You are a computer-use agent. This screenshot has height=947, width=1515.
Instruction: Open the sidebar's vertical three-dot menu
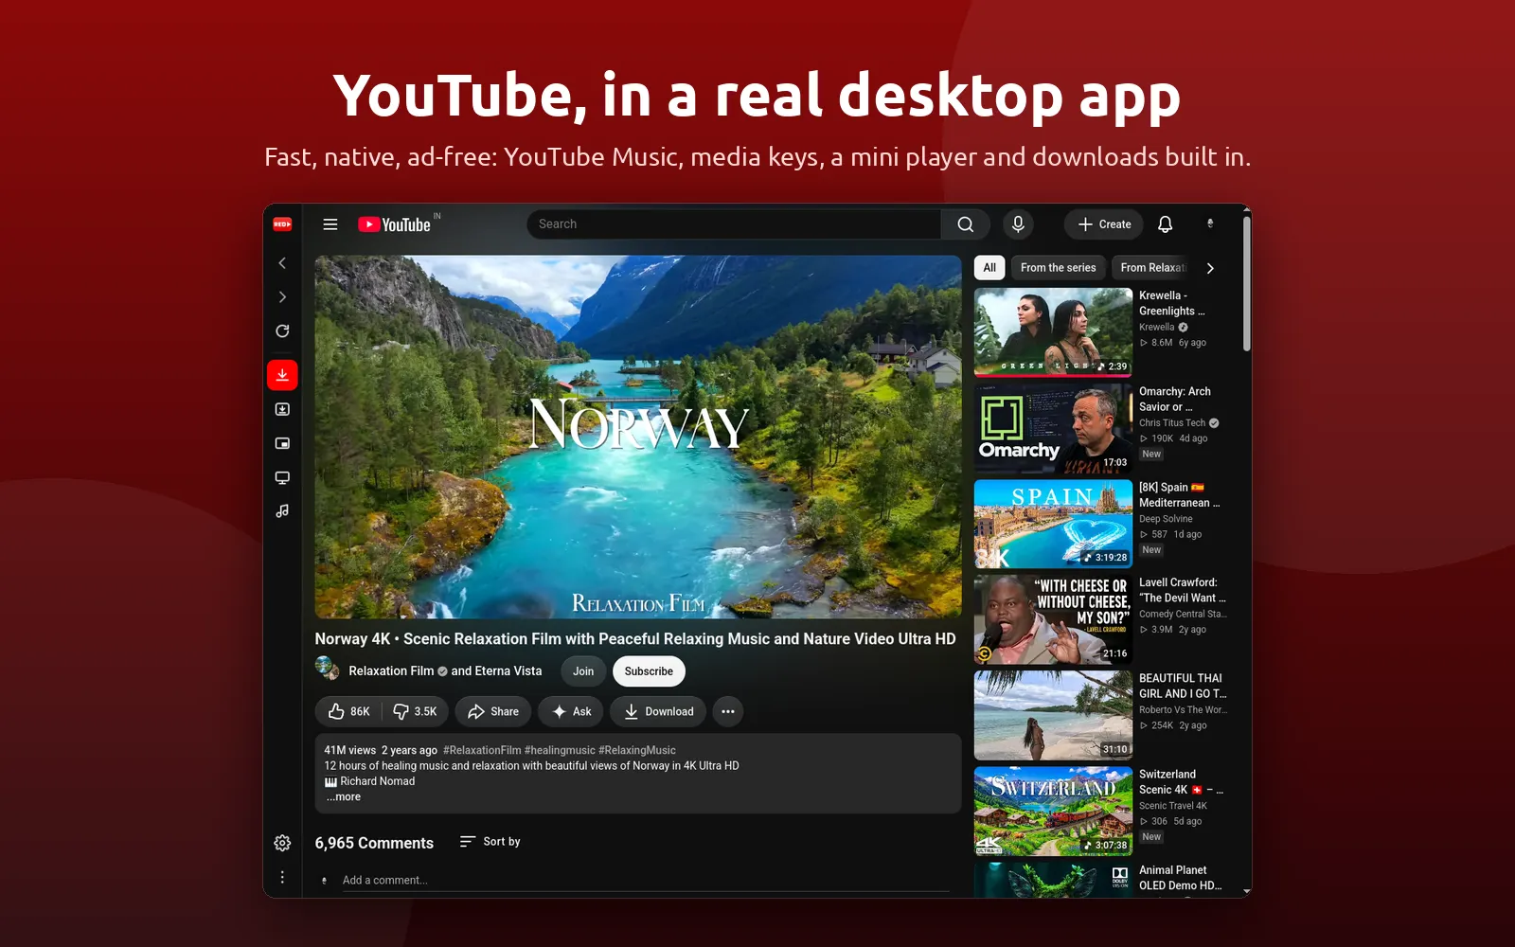[x=282, y=877]
